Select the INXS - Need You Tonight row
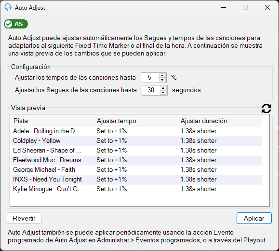279x251 pixels. point(136,179)
